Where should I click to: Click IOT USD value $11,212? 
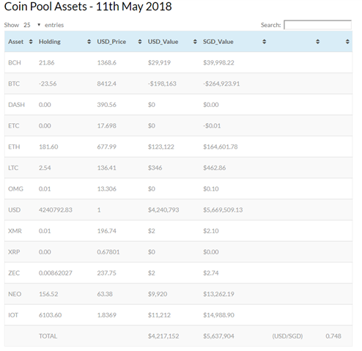coord(159,315)
